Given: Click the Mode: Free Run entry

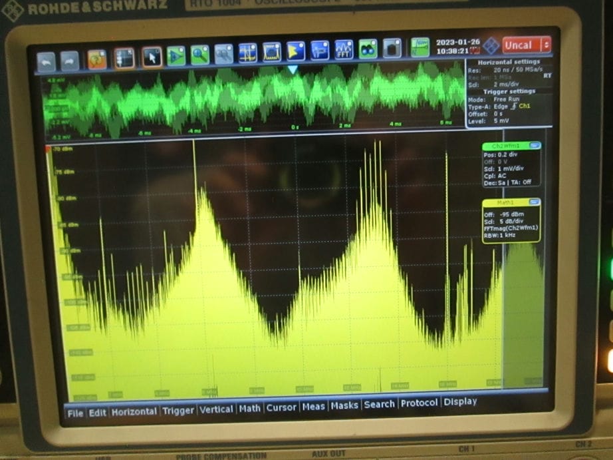Looking at the screenshot, I should (493, 99).
